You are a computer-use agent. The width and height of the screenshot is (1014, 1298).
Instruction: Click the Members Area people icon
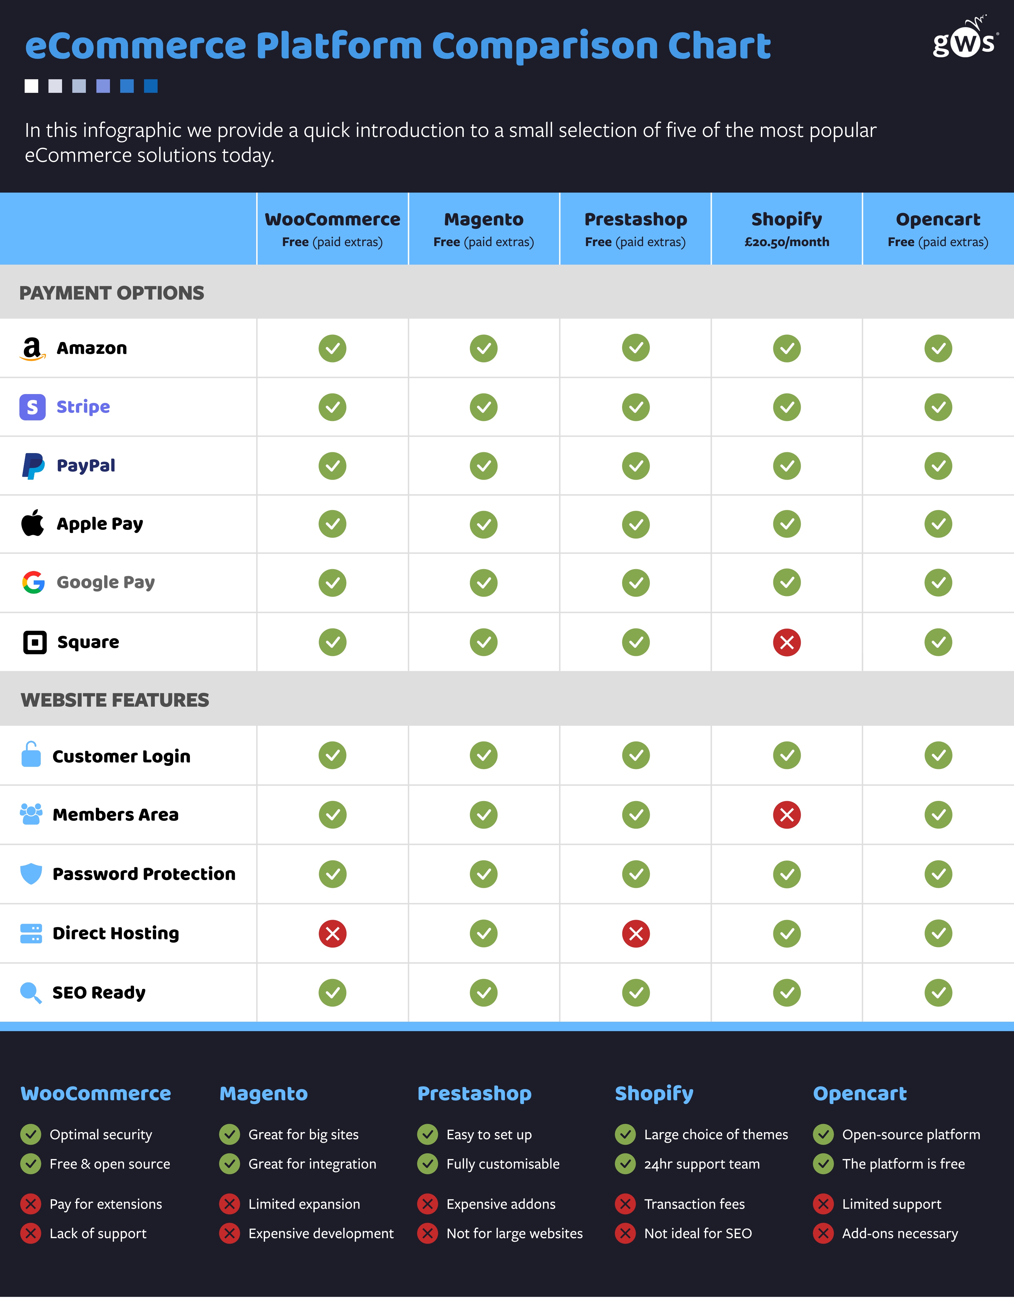click(x=31, y=814)
